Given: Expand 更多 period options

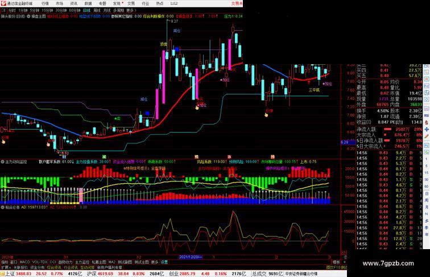Looking at the screenshot, I should point(131,10).
